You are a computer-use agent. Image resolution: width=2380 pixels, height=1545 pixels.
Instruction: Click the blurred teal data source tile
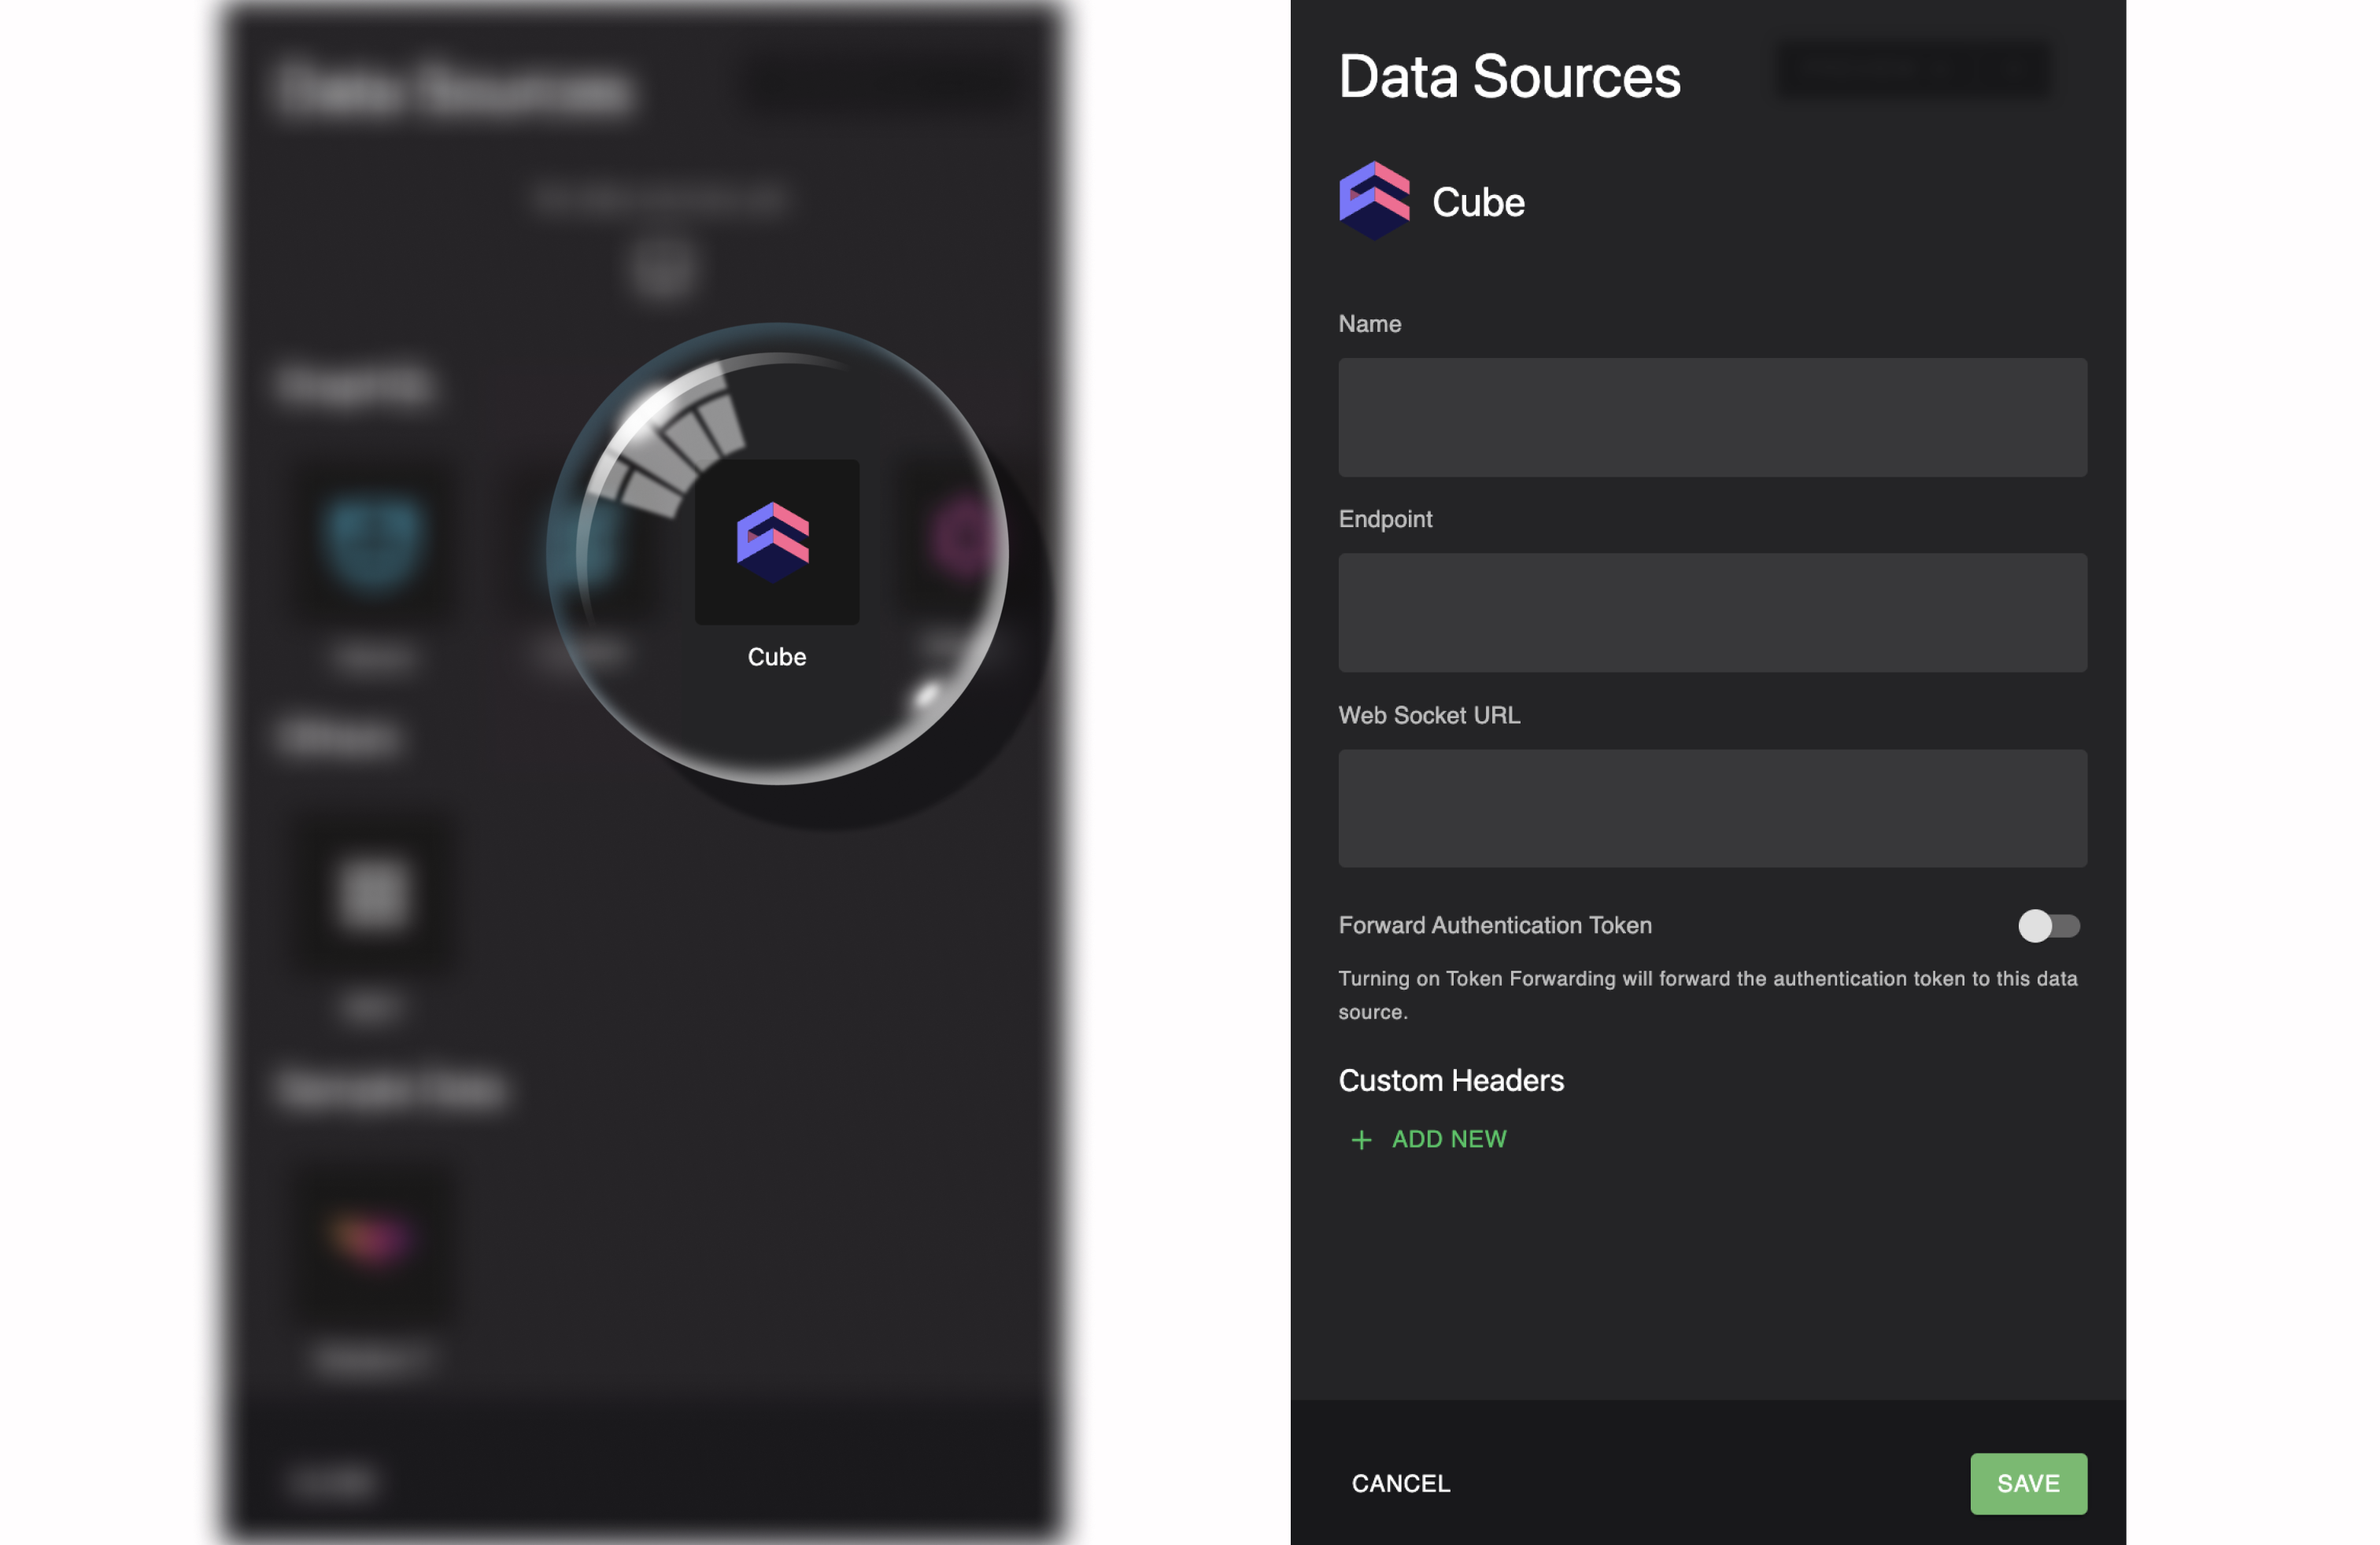click(x=373, y=542)
